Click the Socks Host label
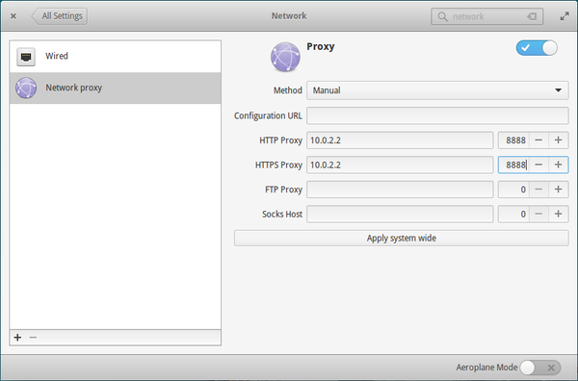The width and height of the screenshot is (578, 381). click(282, 215)
